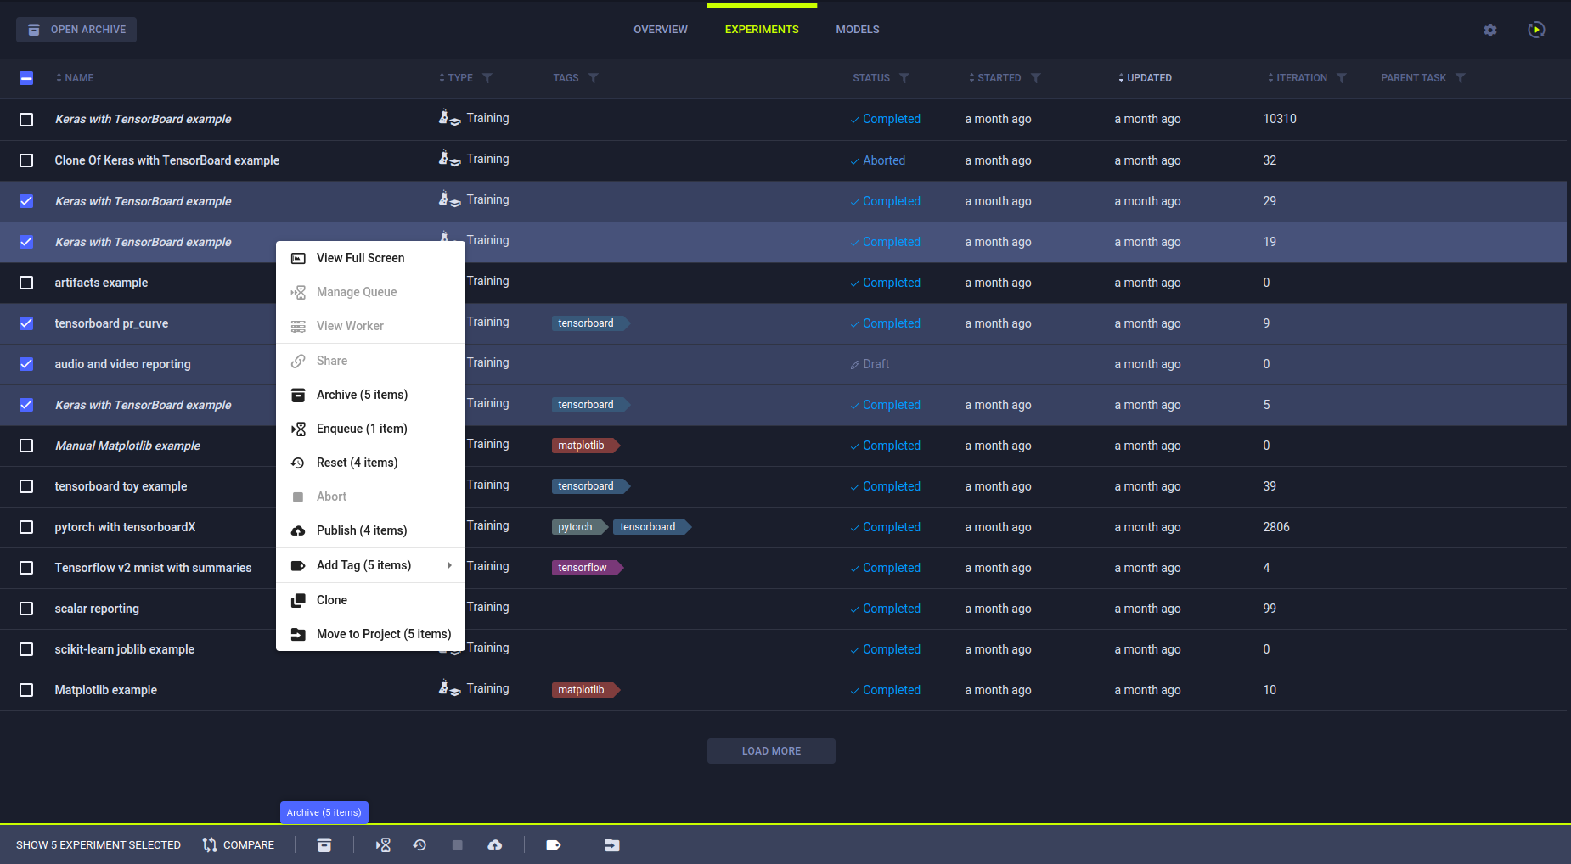Switch to the MODELS tab
The height and width of the screenshot is (864, 1571).
click(x=857, y=29)
